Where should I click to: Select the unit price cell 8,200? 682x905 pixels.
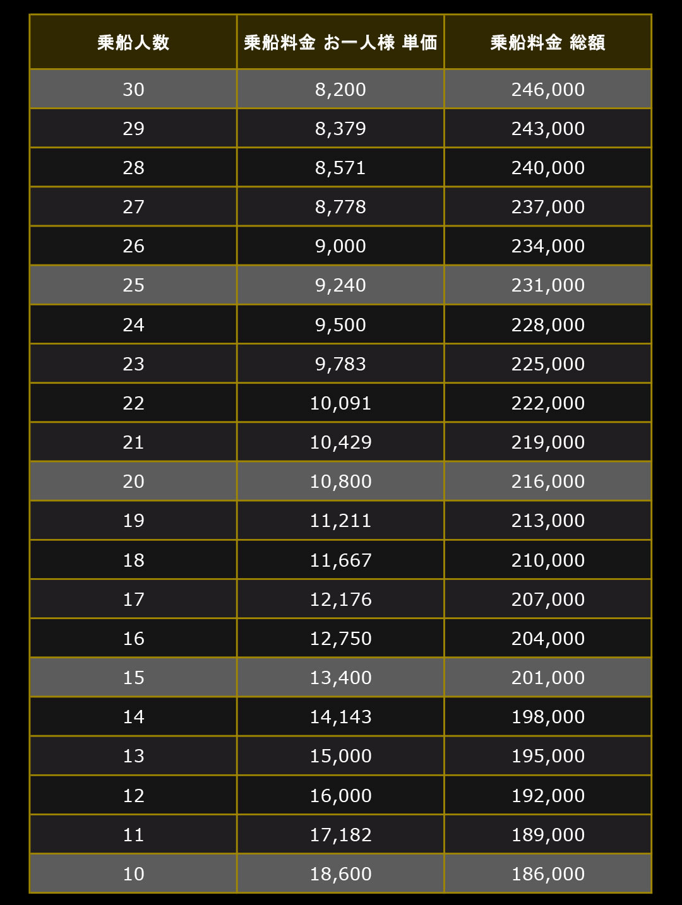[340, 89]
